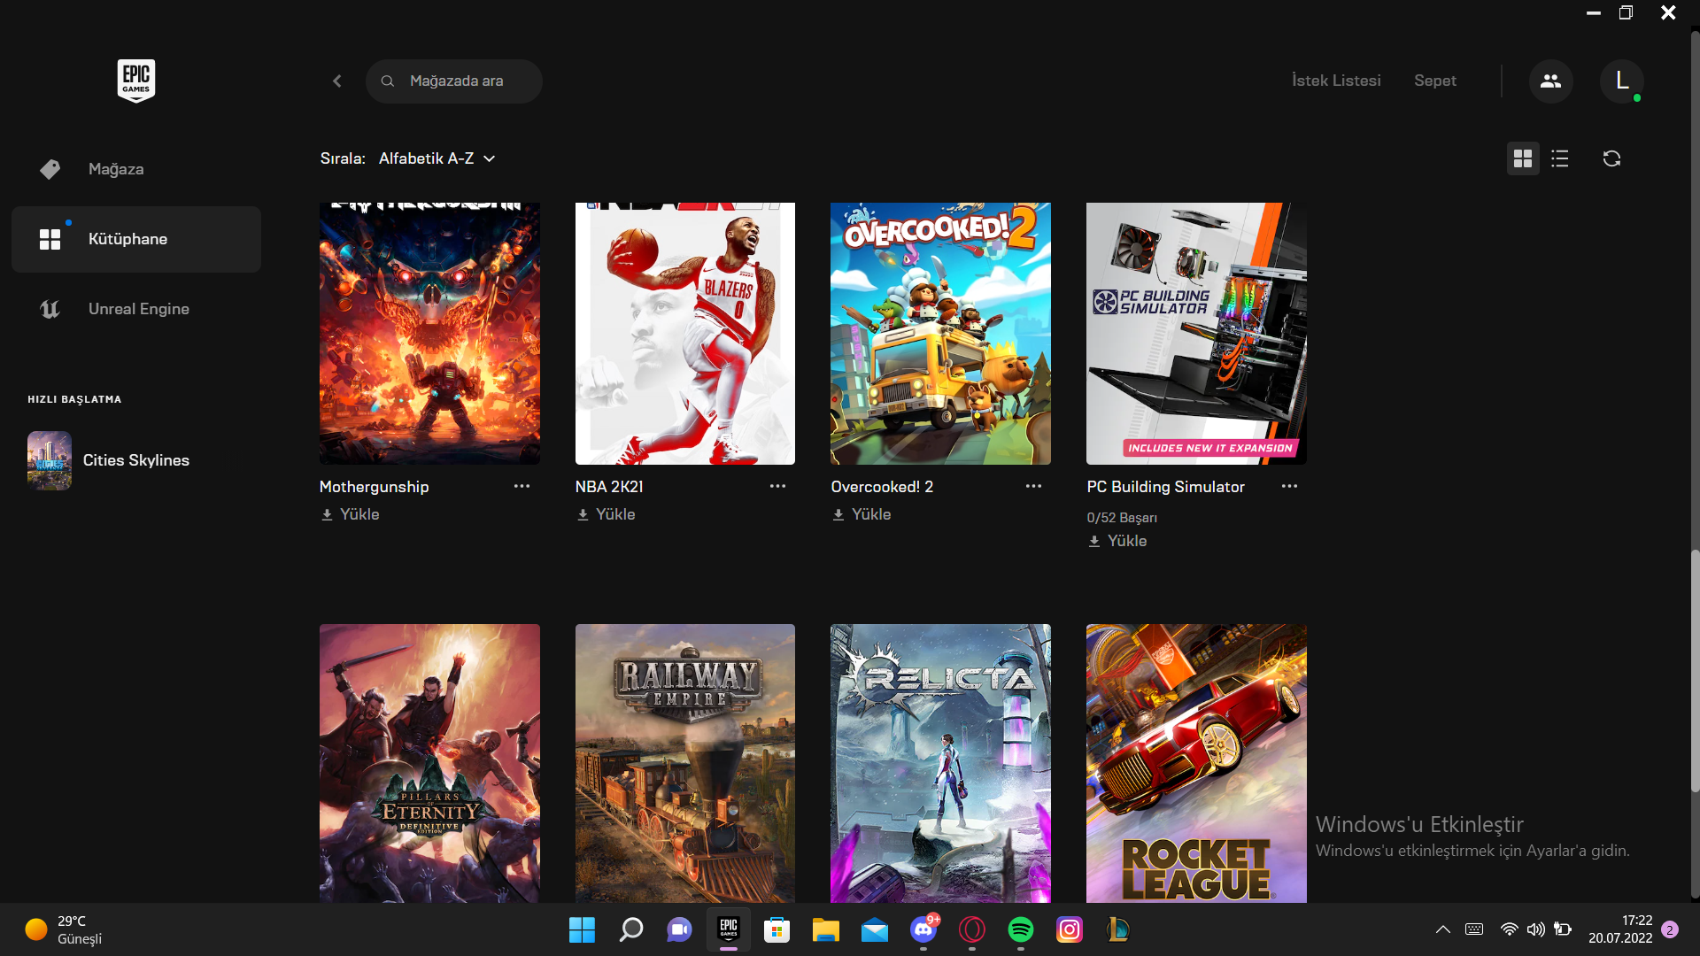Click the Epic Games taskbar icon

point(728,929)
